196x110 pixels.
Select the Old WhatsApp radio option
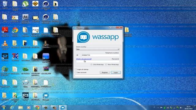pyautogui.click(x=92, y=64)
